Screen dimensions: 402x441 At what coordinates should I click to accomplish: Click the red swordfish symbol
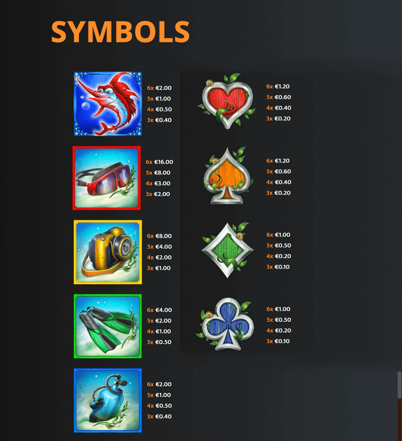pos(108,104)
